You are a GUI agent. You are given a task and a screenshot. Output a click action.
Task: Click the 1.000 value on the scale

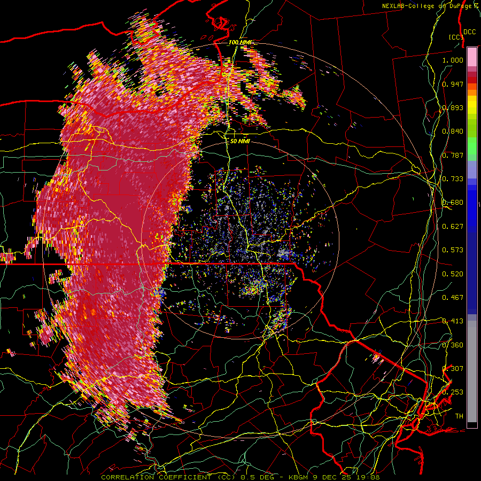[453, 60]
